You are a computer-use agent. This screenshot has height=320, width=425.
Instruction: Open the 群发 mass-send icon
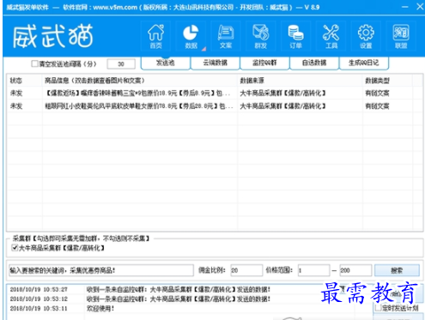[x=261, y=36]
